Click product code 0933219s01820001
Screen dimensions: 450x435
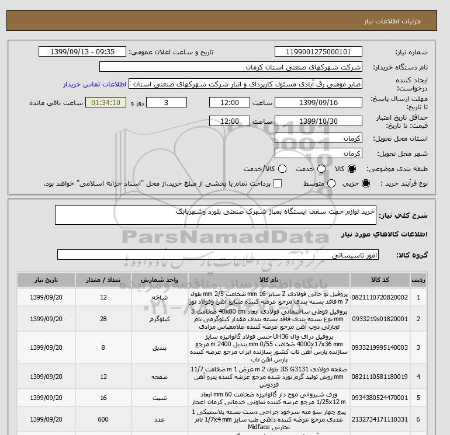[x=380, y=319]
